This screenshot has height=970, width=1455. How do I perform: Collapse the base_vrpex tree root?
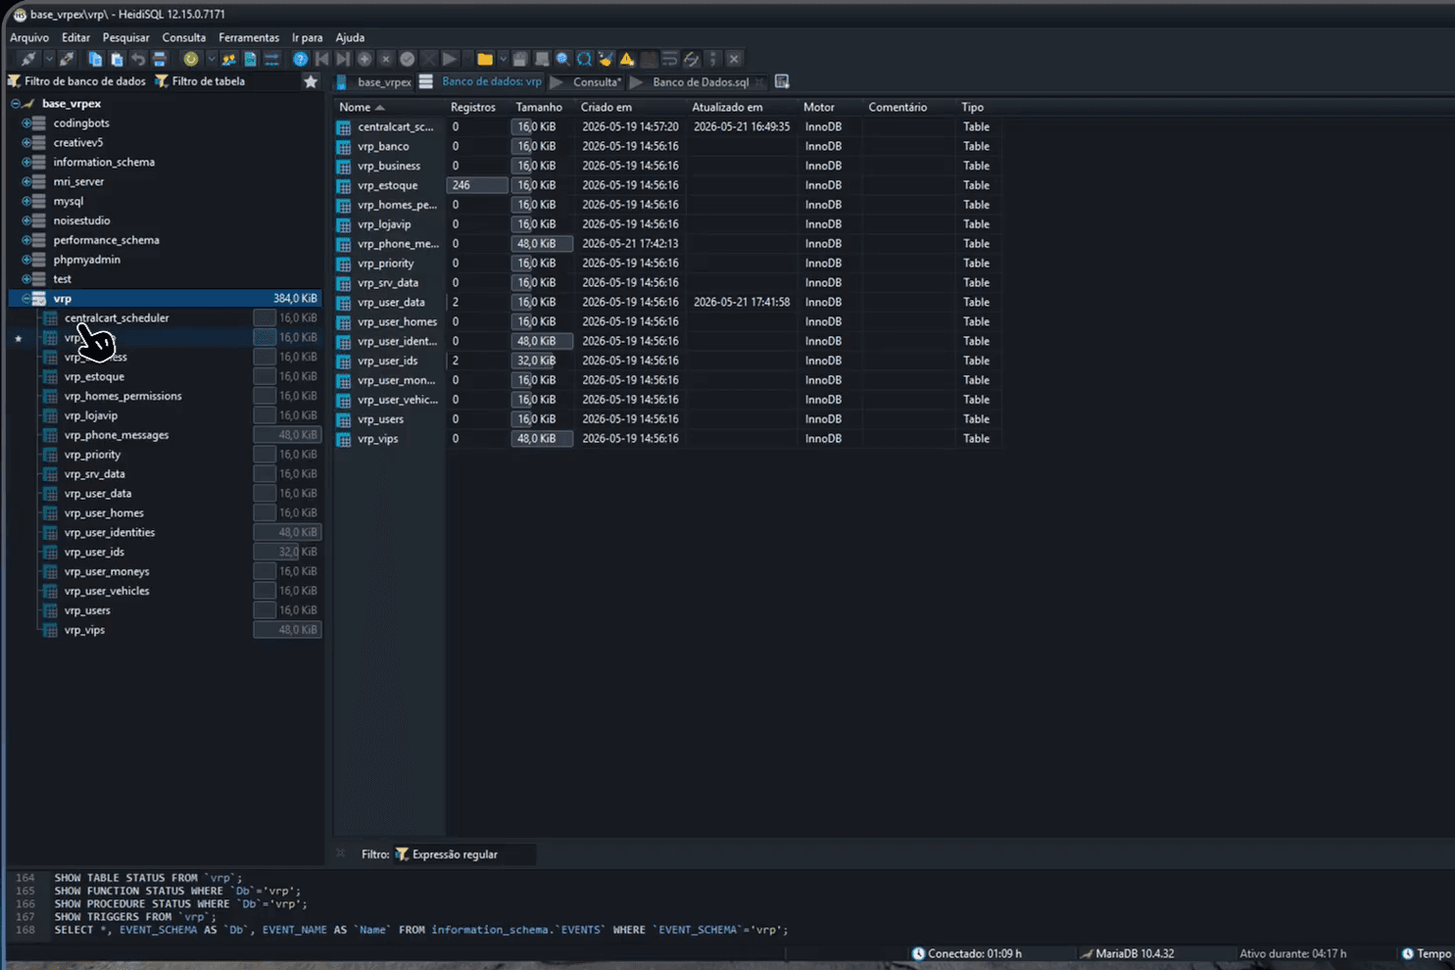16,103
